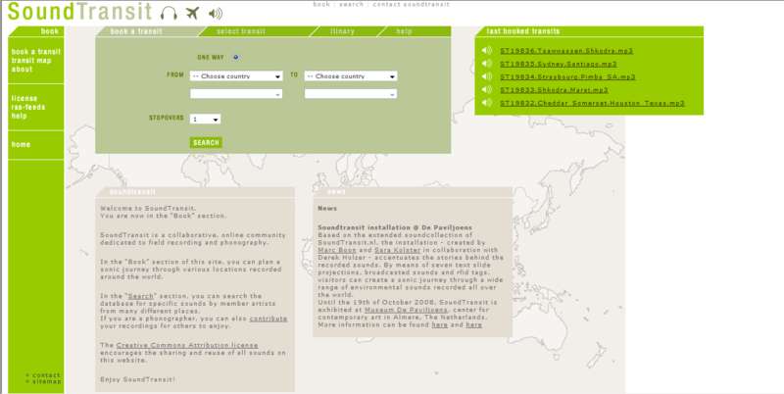The height and width of the screenshot is (394, 784).
Task: Follow the 'Search' link in the welcome text
Action: (141, 296)
